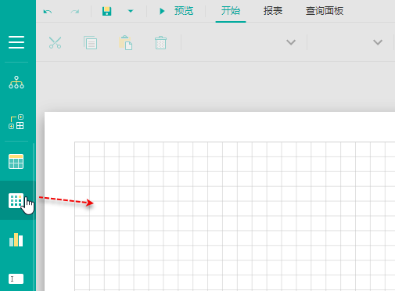Image resolution: width=395 pixels, height=291 pixels.
Task: Select the bar chart component icon
Action: pyautogui.click(x=16, y=239)
